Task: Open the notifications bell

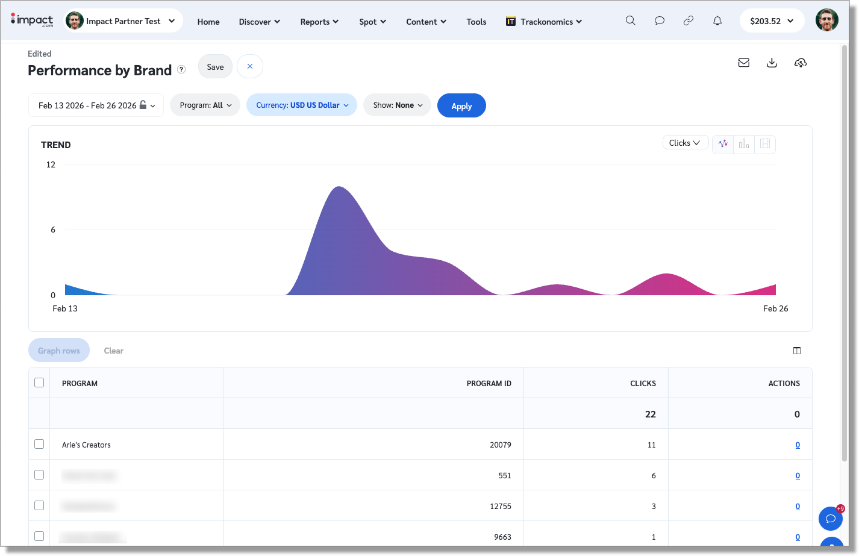Action: pyautogui.click(x=717, y=20)
